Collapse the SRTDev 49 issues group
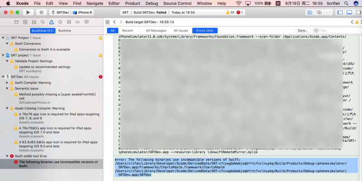362x181 pixels. (3, 77)
